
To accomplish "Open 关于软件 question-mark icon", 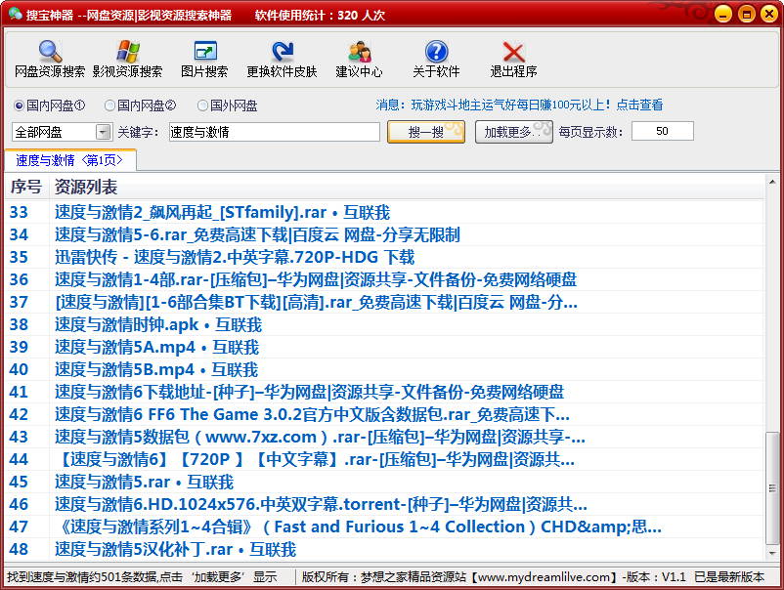I will (x=436, y=59).
